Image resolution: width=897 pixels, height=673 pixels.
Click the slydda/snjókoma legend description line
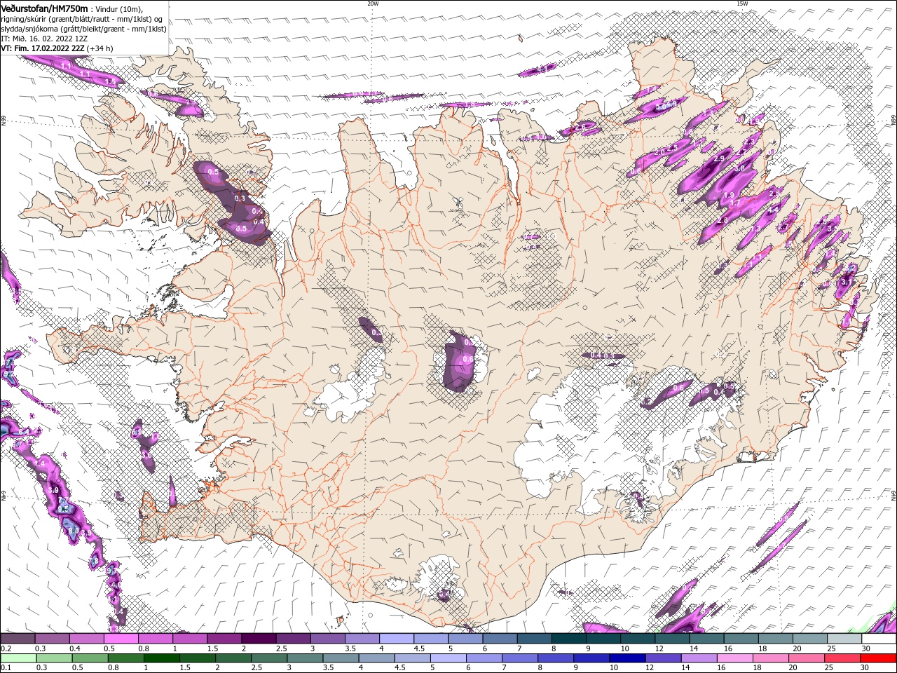83,29
